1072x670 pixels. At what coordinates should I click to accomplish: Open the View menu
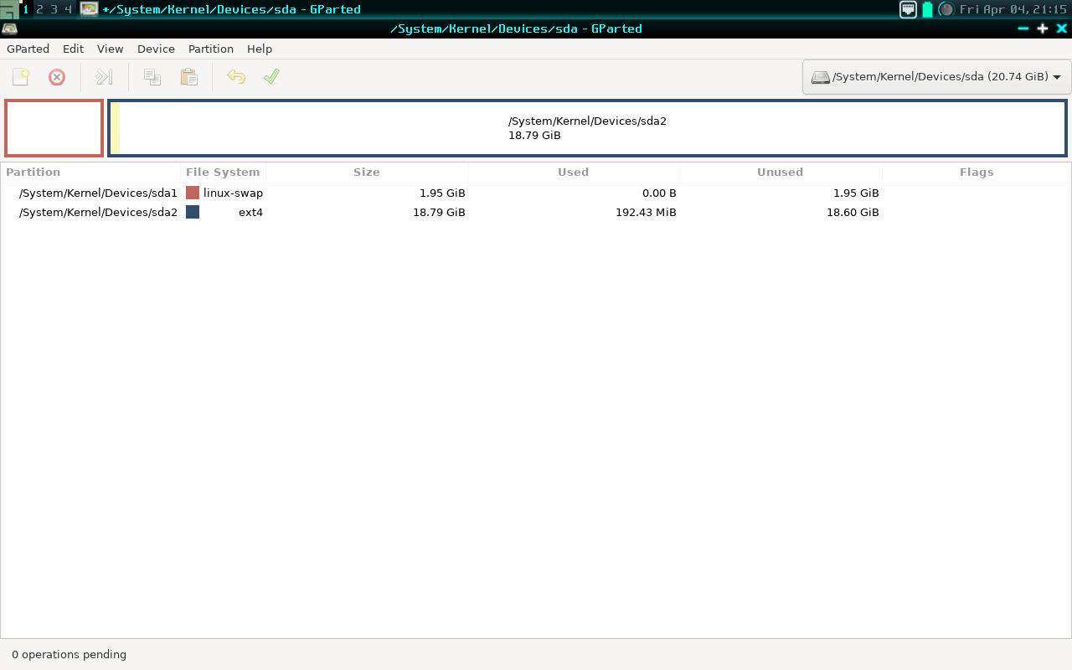tap(110, 49)
